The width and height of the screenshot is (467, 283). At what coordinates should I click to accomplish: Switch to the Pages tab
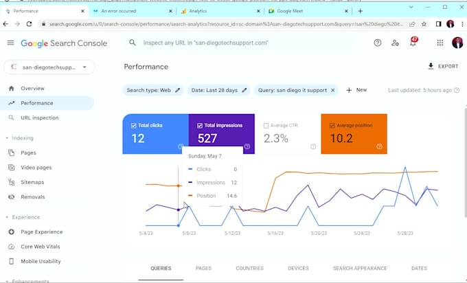coord(203,269)
